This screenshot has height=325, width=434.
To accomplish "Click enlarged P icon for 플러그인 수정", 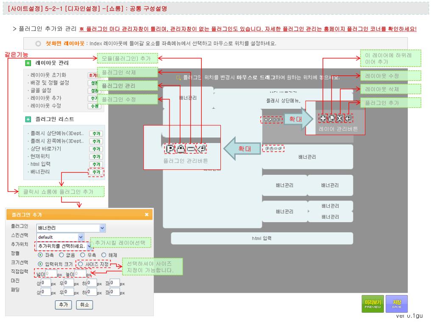I will pos(170,149).
